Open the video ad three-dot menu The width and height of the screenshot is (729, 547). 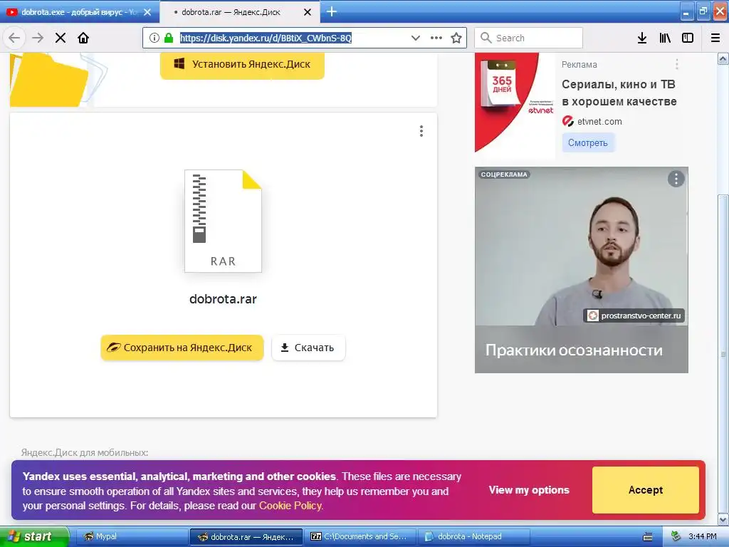coord(676,179)
